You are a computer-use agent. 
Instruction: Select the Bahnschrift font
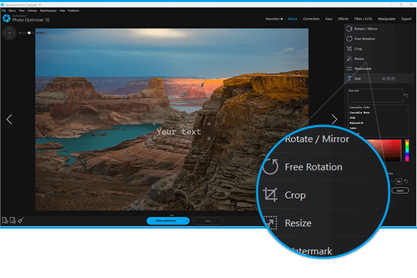357,123
